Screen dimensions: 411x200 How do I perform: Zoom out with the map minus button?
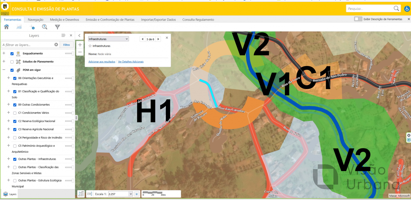(x=80, y=52)
